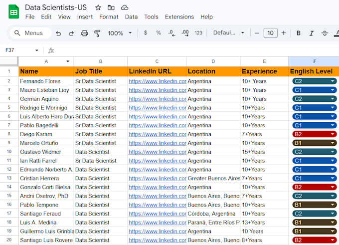Screen dimensions: 339x245
Task: Toggle bold formatting
Action: (x=298, y=33)
